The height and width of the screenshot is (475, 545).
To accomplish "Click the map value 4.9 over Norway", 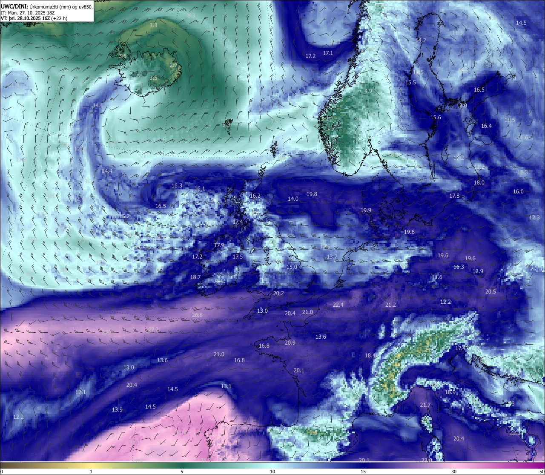I will pos(368,91).
